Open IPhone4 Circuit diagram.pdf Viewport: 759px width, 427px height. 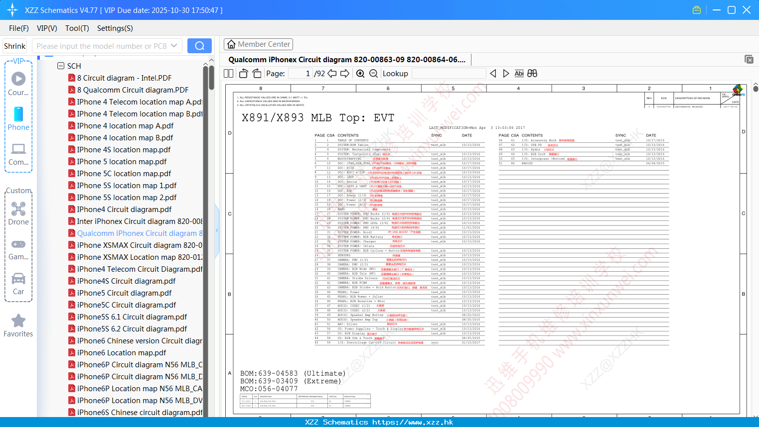click(x=124, y=209)
